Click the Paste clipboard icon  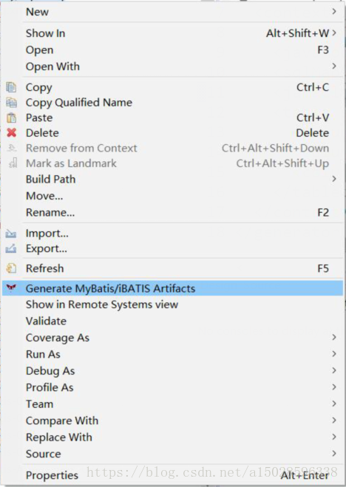click(x=11, y=118)
